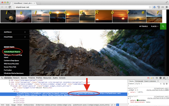This screenshot has height=106, width=169.
Task: Open the green site search icon
Action: (x=163, y=26)
